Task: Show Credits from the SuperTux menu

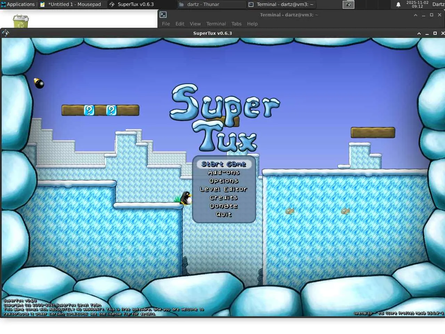Action: (x=224, y=197)
